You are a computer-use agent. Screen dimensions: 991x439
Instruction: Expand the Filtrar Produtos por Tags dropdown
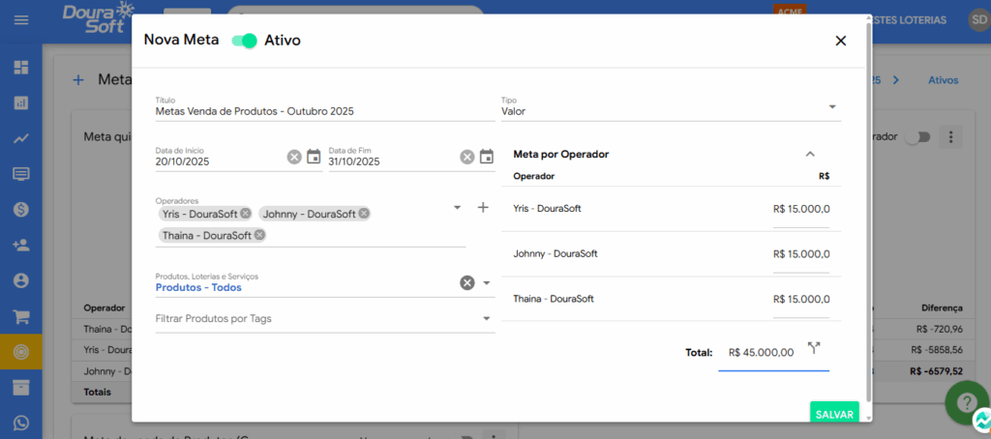click(x=486, y=318)
